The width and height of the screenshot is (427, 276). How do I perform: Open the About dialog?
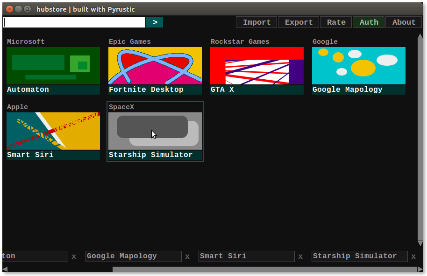pyautogui.click(x=404, y=22)
